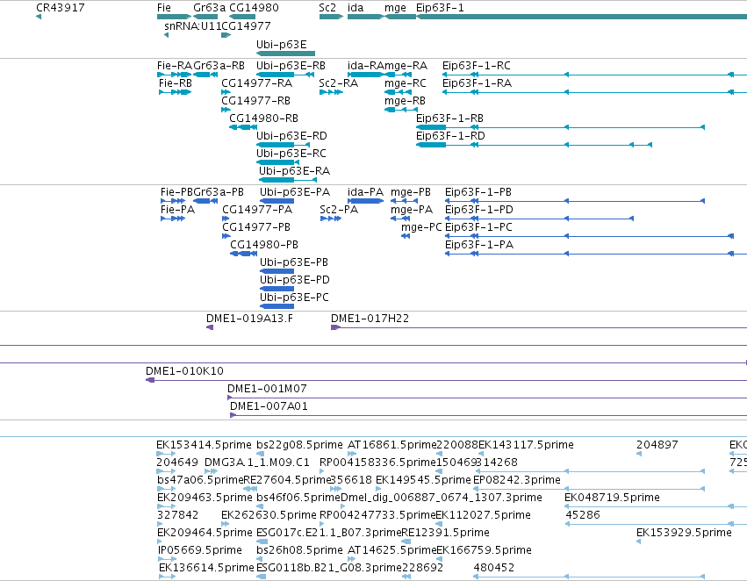Viewport: 747px width, 581px height.
Task: Select transcript ida-RA
Action: tap(365, 66)
